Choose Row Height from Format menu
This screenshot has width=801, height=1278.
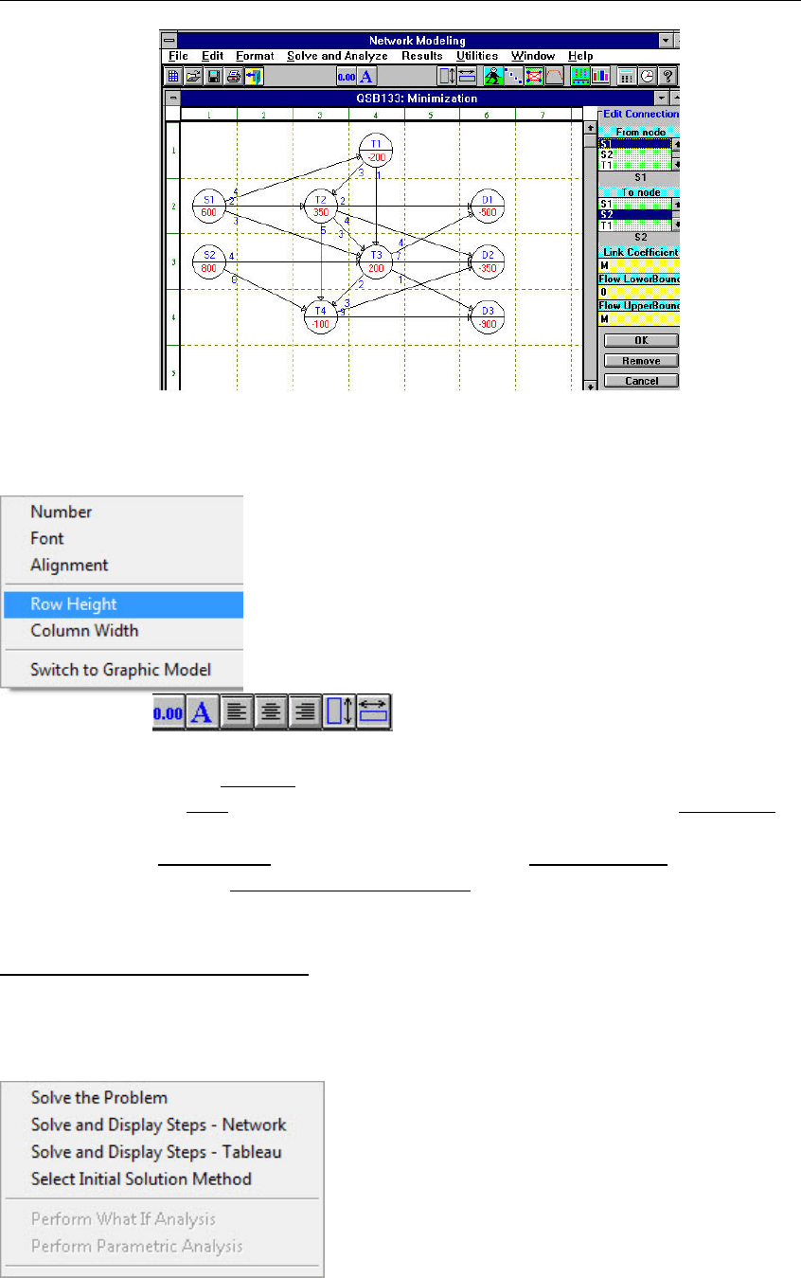point(74,604)
